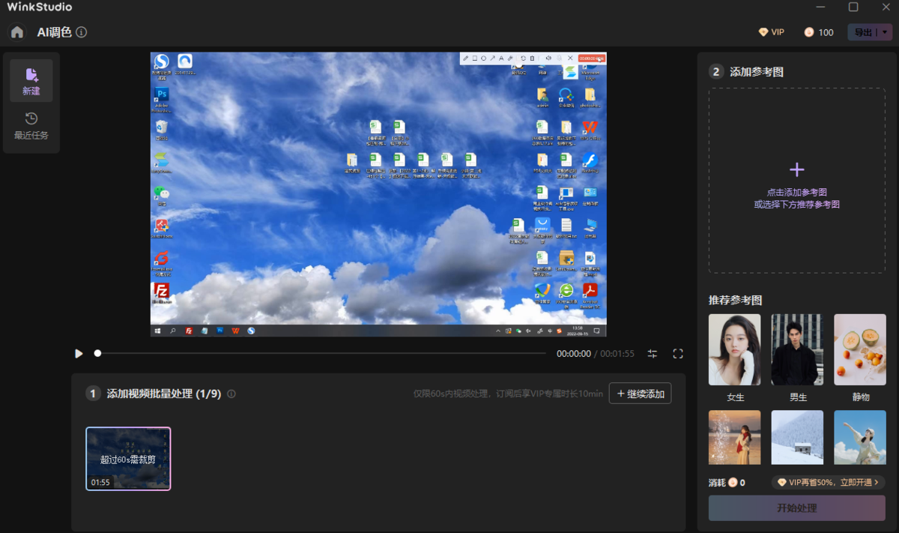Play the video preview
The image size is (899, 533).
[x=78, y=353]
